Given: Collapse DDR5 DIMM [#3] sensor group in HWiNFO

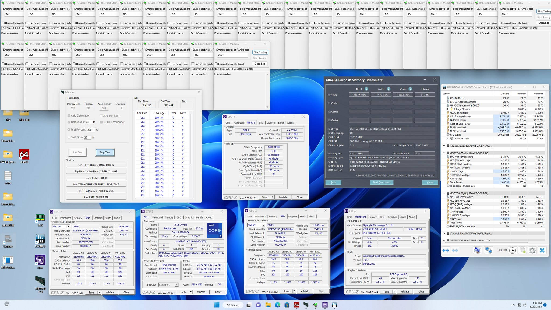Looking at the screenshot, I should click(444, 193).
